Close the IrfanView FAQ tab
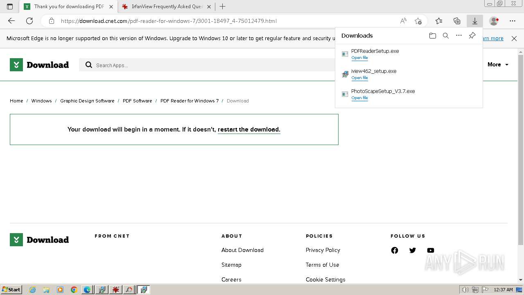 tap(209, 7)
